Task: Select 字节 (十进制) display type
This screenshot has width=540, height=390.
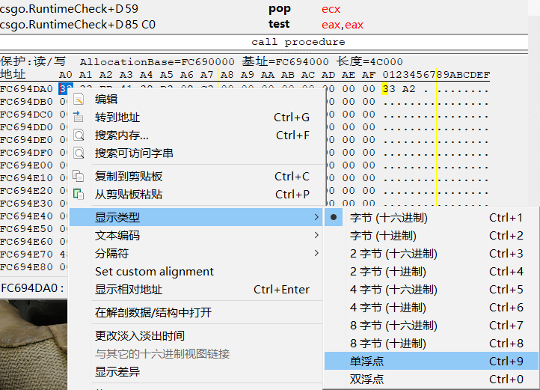Action: pos(432,236)
